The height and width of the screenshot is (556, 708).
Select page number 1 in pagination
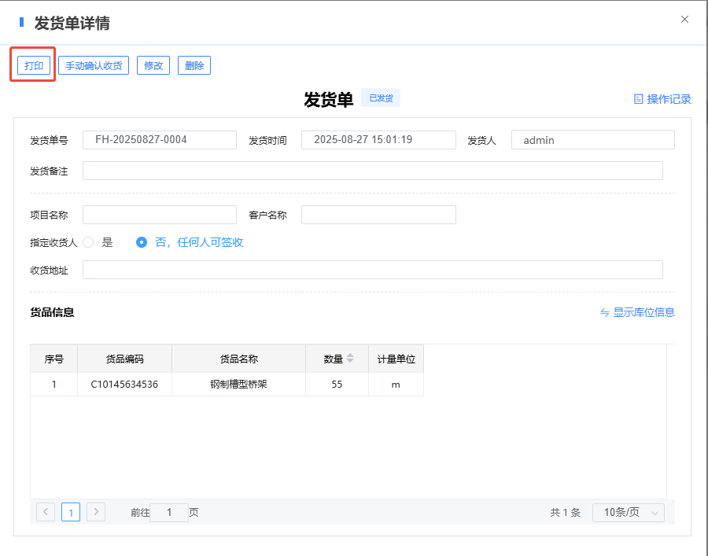pos(71,513)
